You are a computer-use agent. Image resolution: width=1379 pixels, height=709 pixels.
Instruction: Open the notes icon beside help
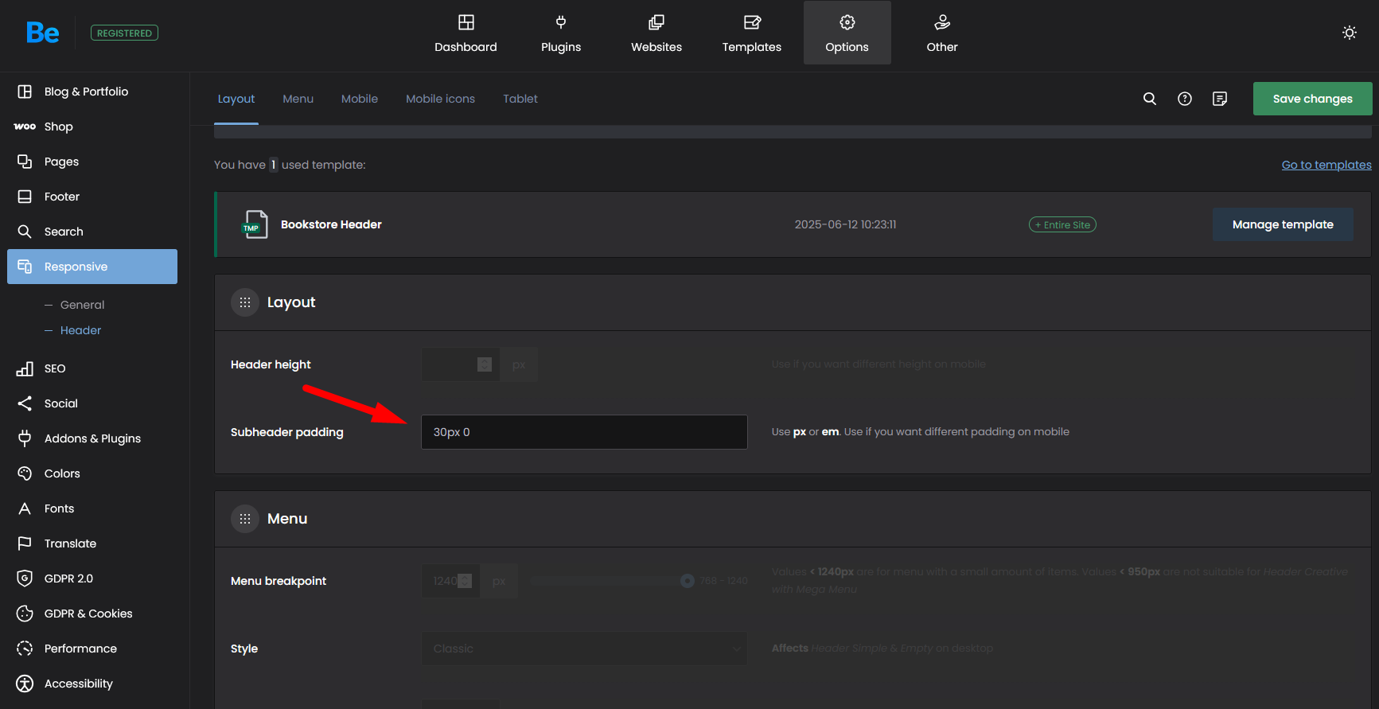click(x=1219, y=99)
